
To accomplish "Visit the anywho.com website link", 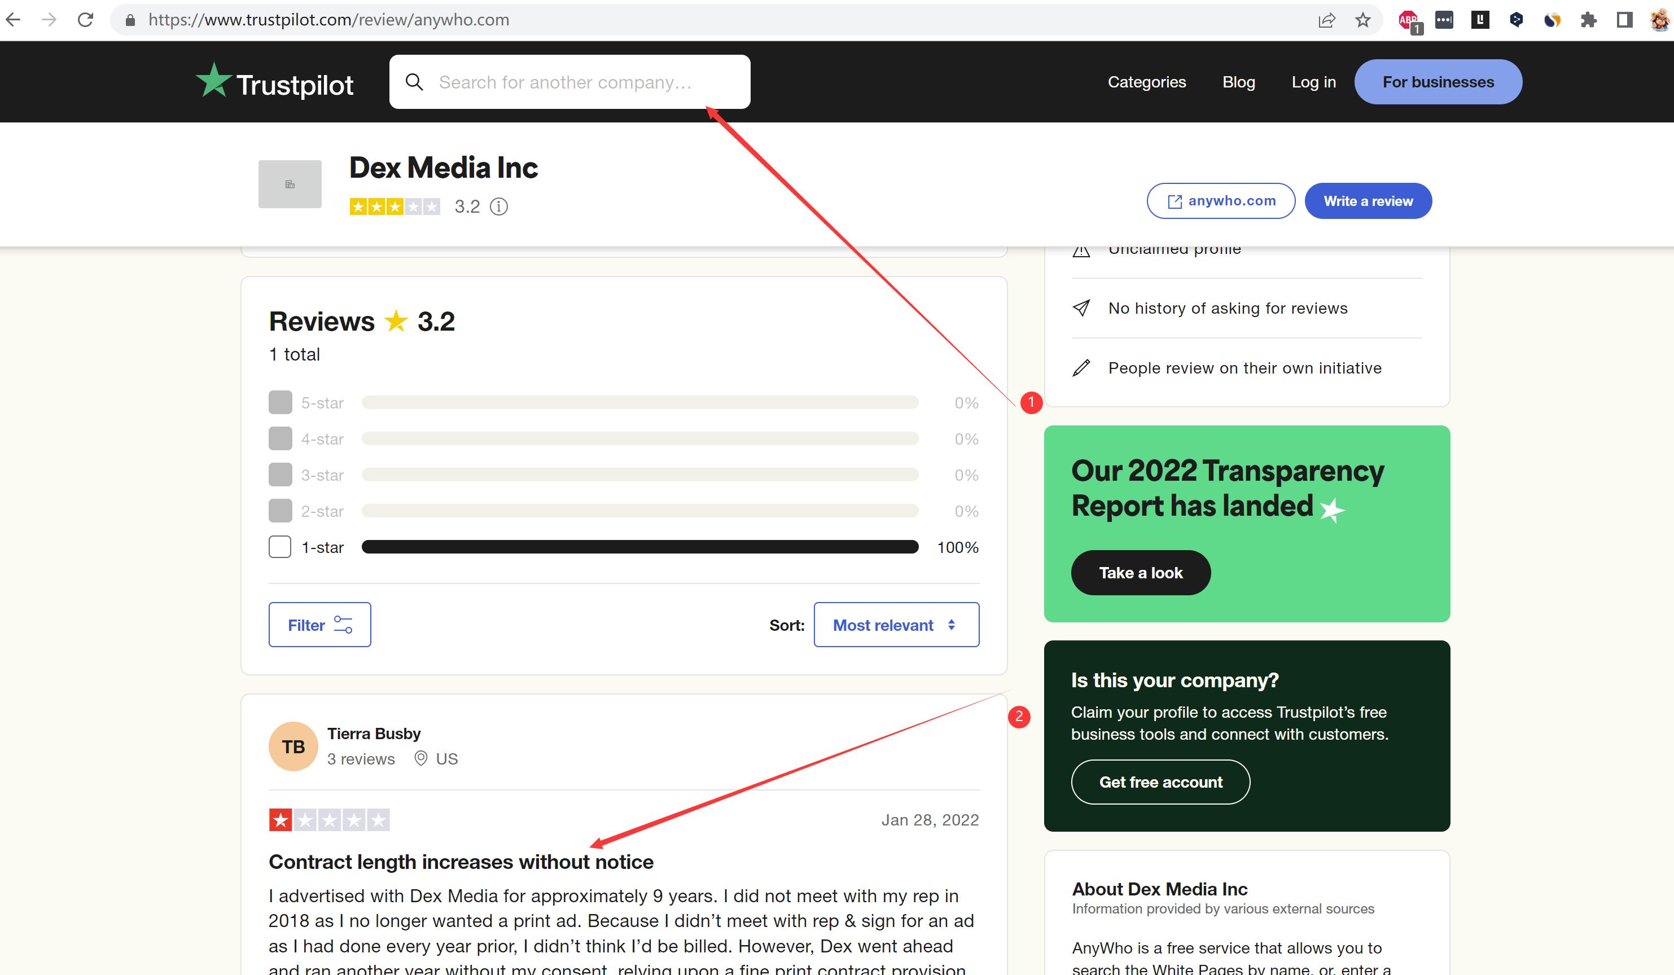I will [x=1220, y=201].
